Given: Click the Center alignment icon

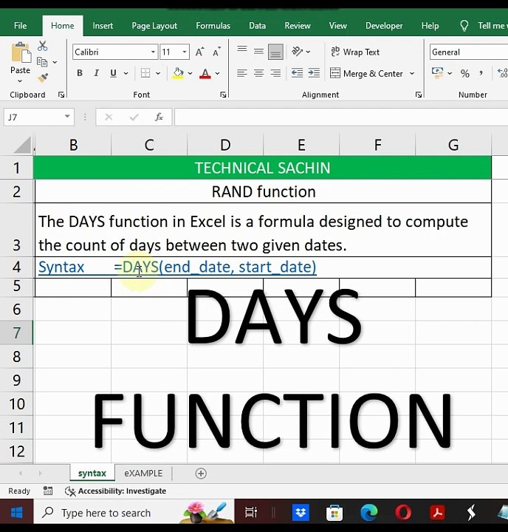Looking at the screenshot, I should (258, 73).
